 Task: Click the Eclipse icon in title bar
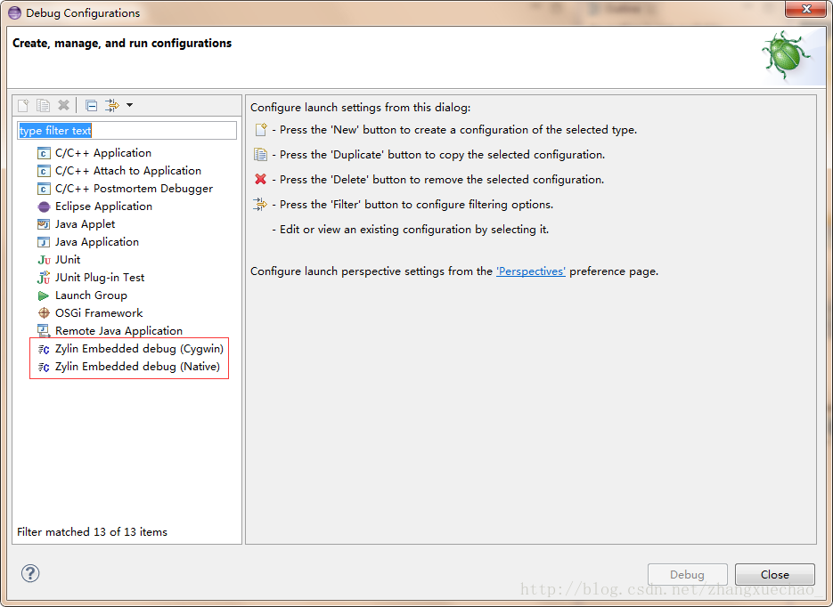[14, 12]
